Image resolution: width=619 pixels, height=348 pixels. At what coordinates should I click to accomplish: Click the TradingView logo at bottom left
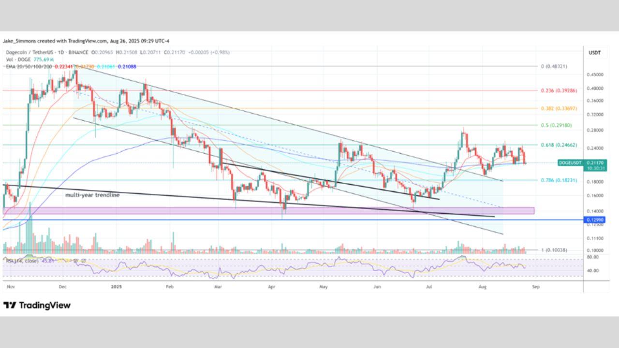37,305
